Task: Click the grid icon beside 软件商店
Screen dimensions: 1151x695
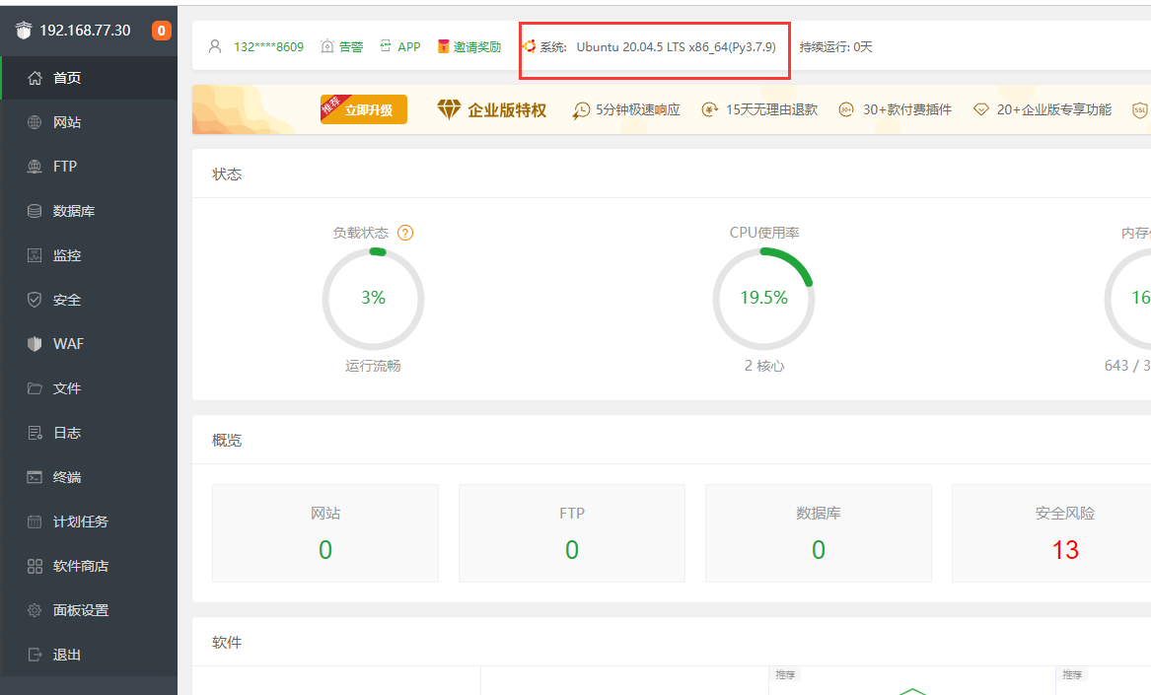Action: point(35,566)
